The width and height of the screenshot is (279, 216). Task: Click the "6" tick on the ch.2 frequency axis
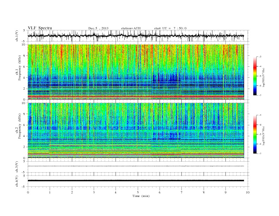(25, 125)
